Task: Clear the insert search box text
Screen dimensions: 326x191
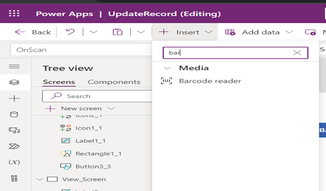Action: [297, 53]
